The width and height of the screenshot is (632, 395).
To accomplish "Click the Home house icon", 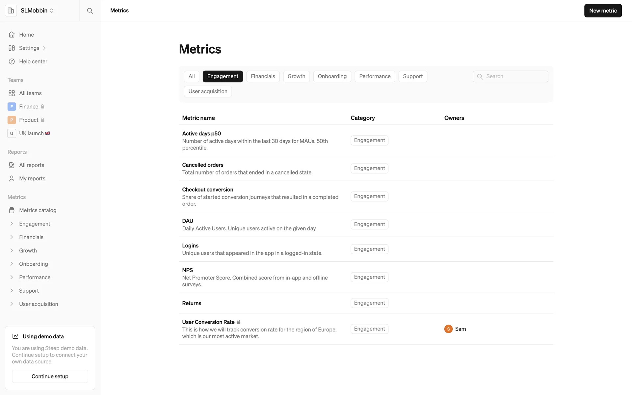I will click(x=12, y=35).
